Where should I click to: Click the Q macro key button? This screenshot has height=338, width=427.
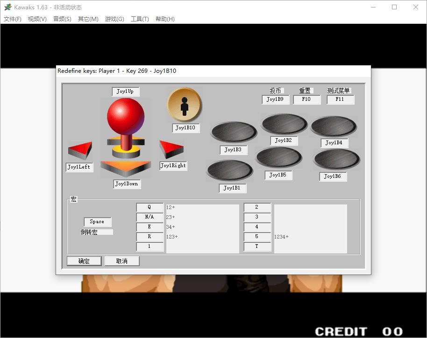(x=149, y=207)
